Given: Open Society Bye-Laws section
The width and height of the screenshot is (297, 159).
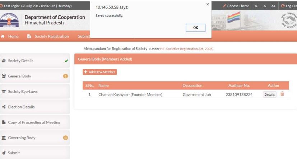Looking at the screenshot, I should 35,92.
